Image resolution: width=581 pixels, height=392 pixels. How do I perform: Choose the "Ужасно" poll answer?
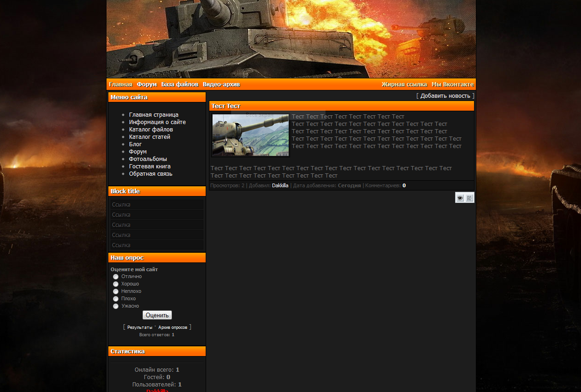click(116, 306)
